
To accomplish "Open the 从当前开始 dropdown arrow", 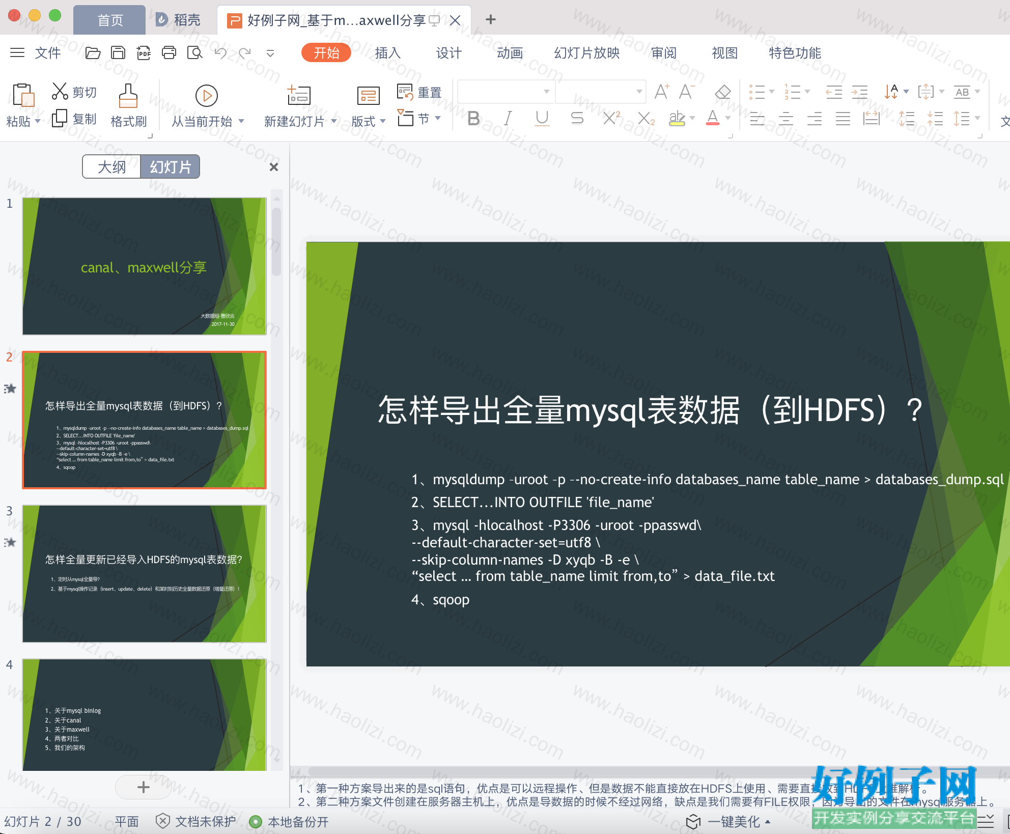I will pyautogui.click(x=241, y=121).
